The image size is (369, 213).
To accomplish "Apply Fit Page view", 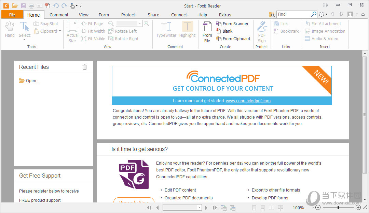I will point(92,24).
